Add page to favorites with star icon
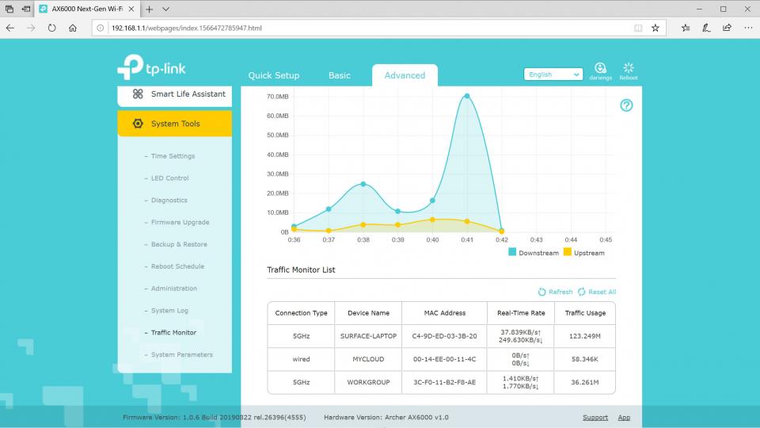760x428 pixels. click(655, 28)
